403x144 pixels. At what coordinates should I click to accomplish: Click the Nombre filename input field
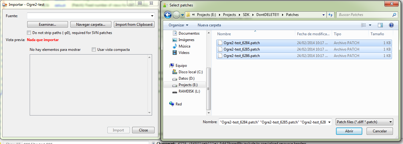tap(273, 122)
